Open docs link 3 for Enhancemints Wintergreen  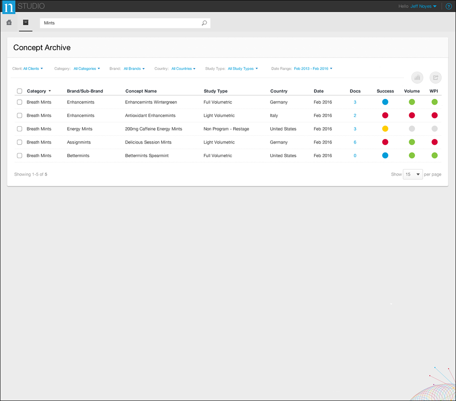[355, 102]
